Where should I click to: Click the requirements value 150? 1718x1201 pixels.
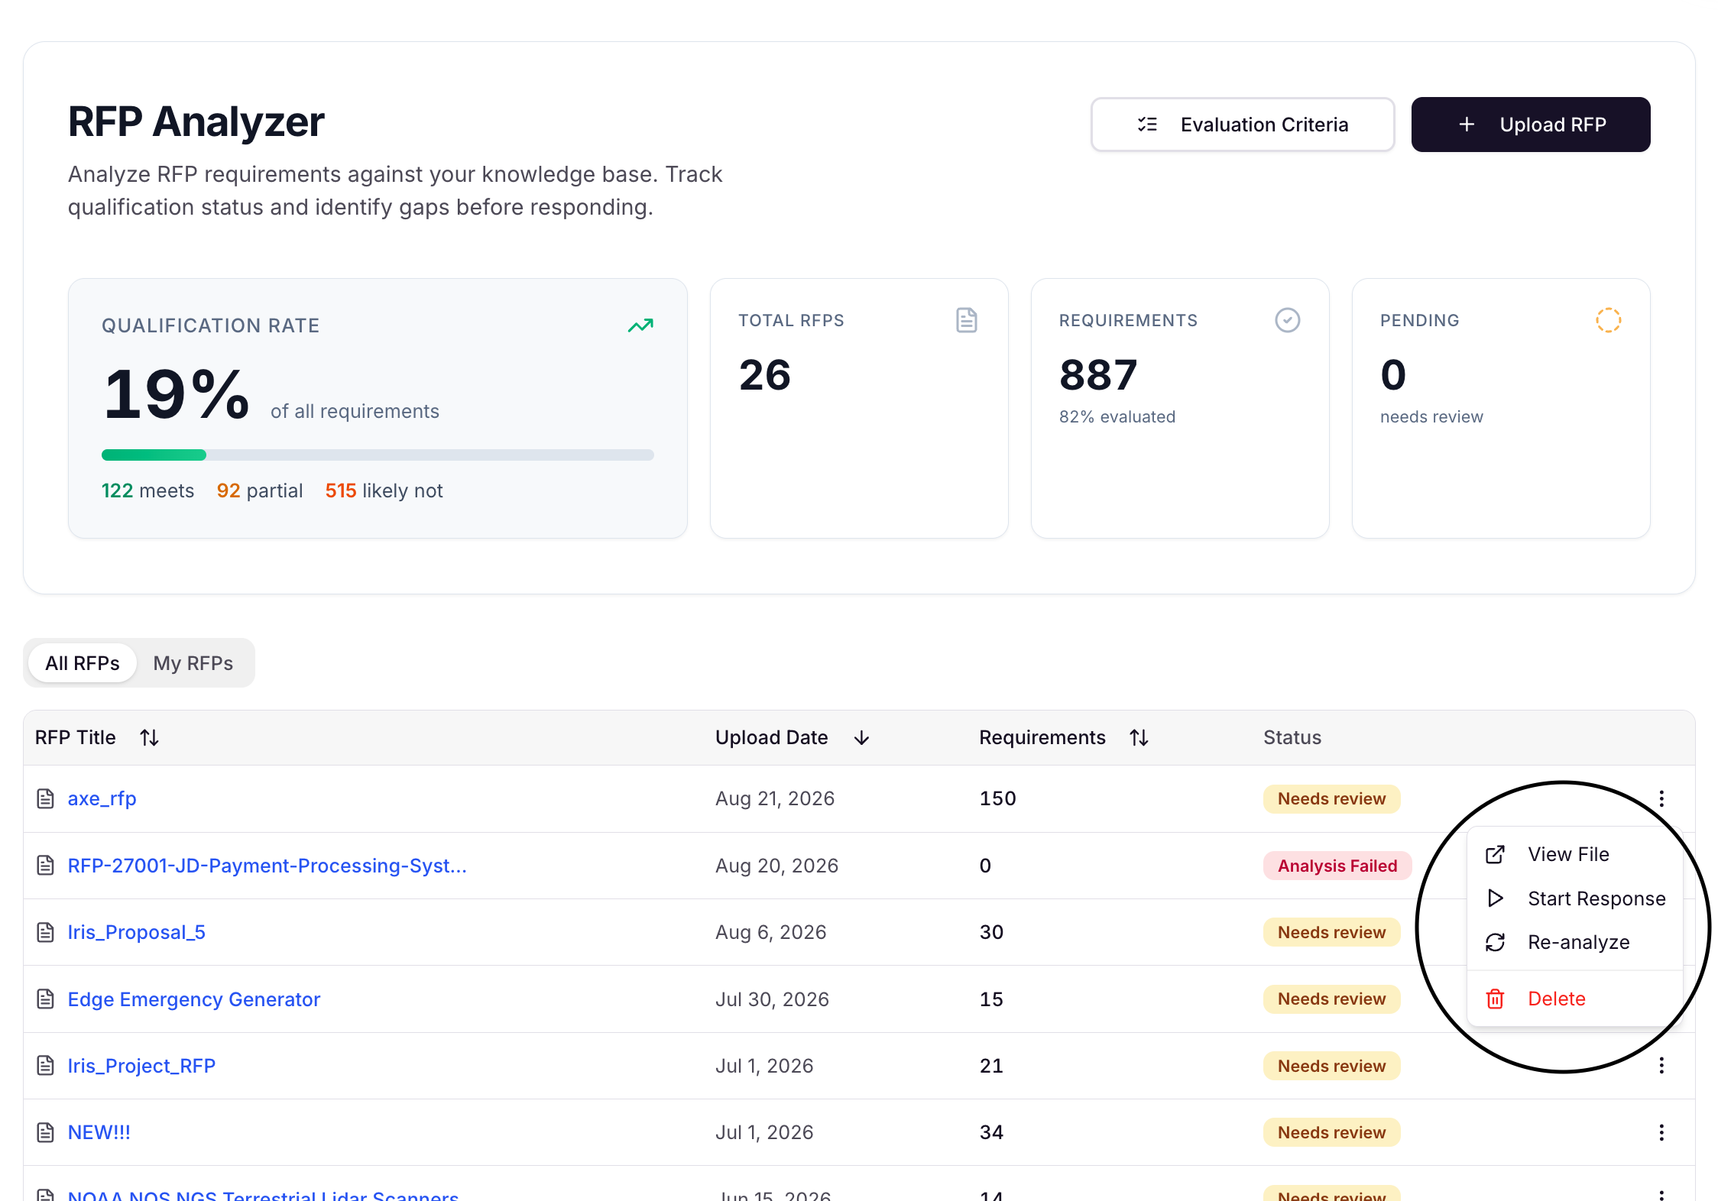tap(998, 798)
